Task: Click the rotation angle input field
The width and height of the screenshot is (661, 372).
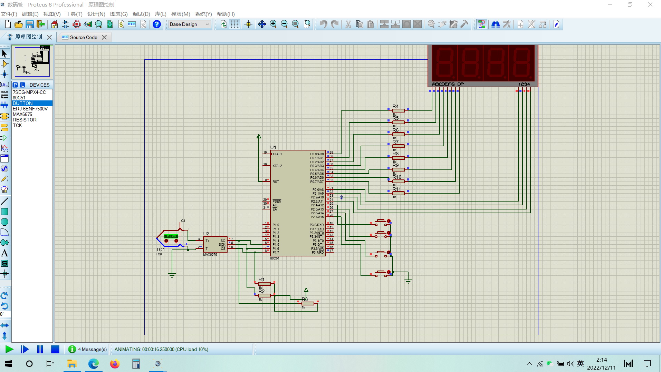Action: pos(5,314)
